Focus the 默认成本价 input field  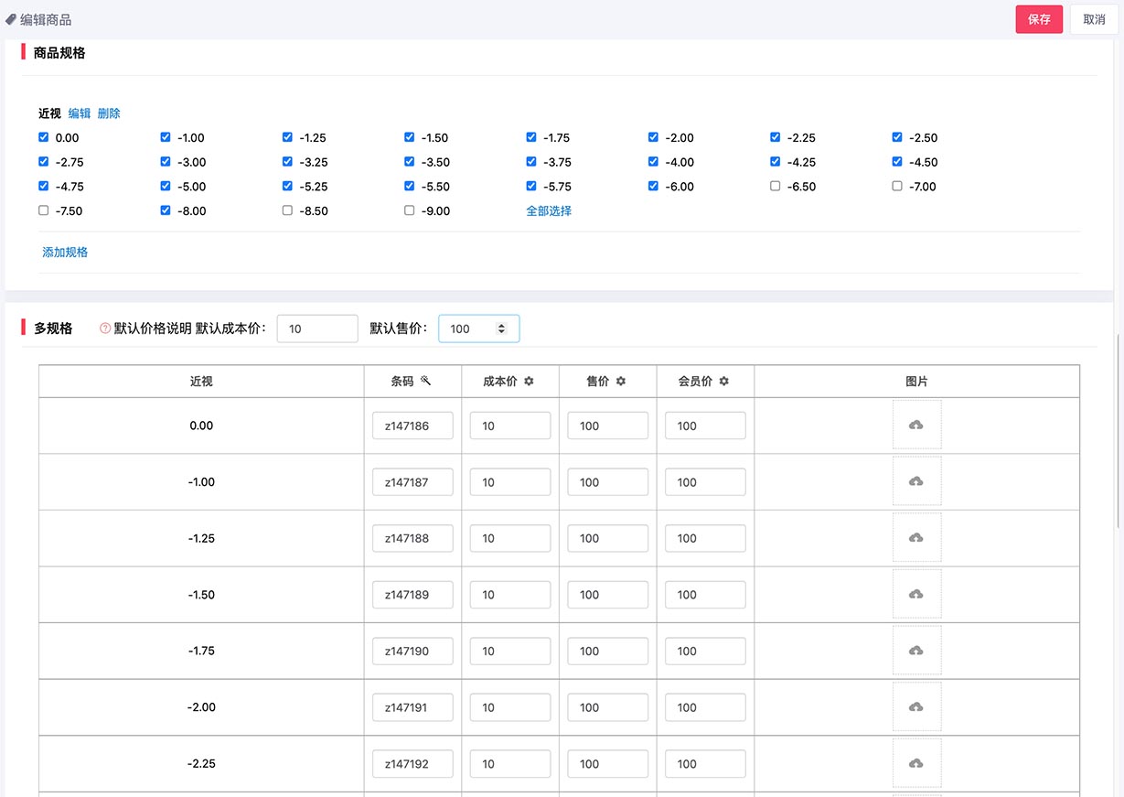point(317,328)
